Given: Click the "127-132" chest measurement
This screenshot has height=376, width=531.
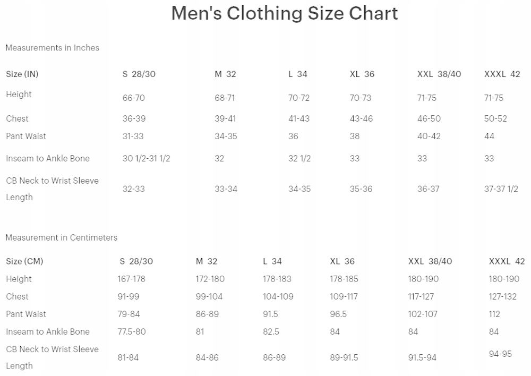Looking at the screenshot, I should [x=502, y=296].
